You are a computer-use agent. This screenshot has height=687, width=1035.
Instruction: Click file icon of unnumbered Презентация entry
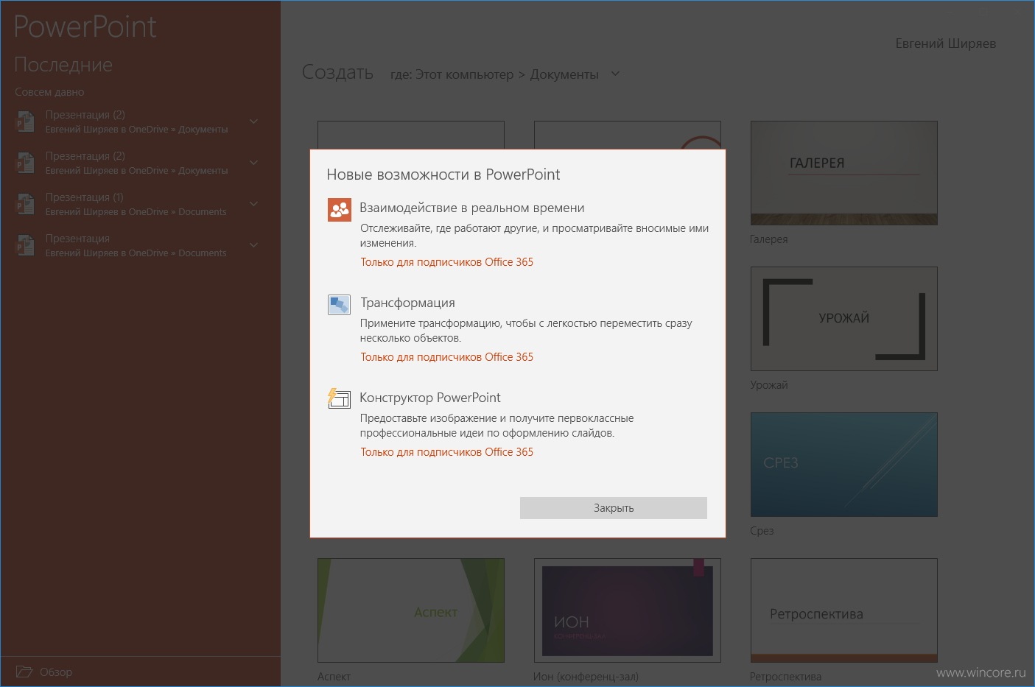pyautogui.click(x=26, y=245)
